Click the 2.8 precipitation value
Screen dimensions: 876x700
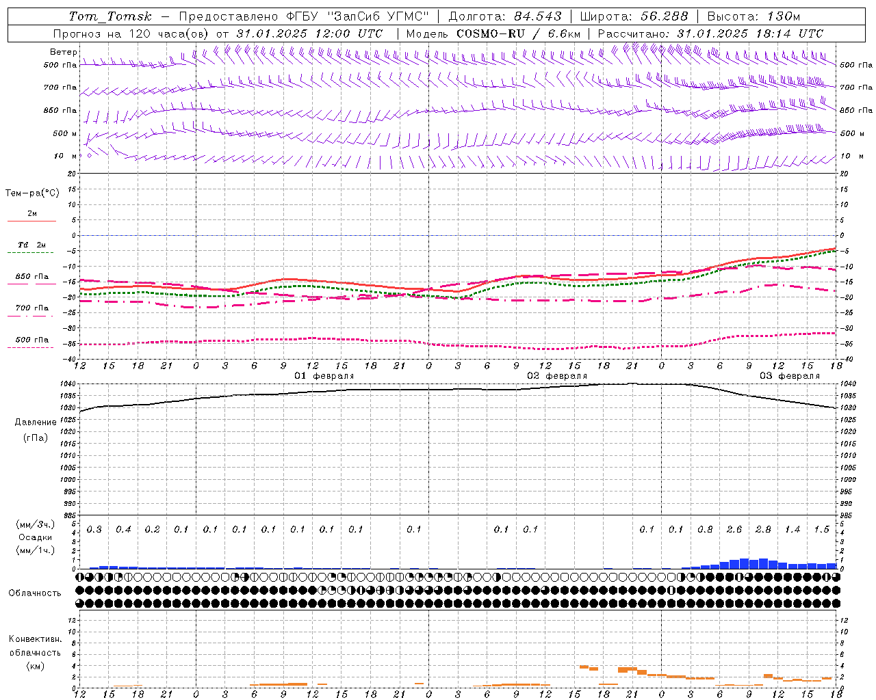[x=763, y=530]
